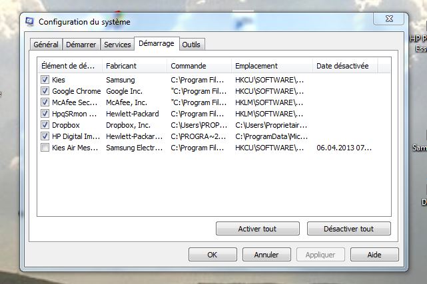Untick the HpqSRmon startup checkbox
This screenshot has width=427, height=284.
45,114
